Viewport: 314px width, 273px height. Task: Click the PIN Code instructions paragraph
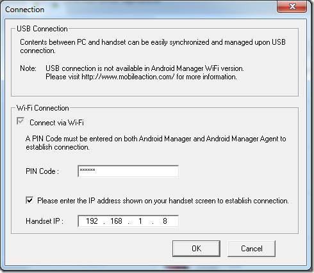coord(156,143)
